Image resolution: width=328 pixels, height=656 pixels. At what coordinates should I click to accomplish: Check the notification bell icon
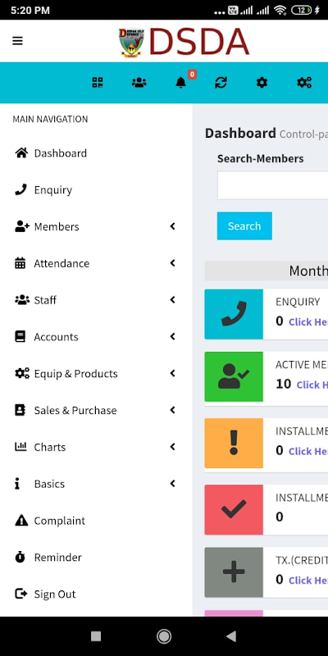click(180, 83)
